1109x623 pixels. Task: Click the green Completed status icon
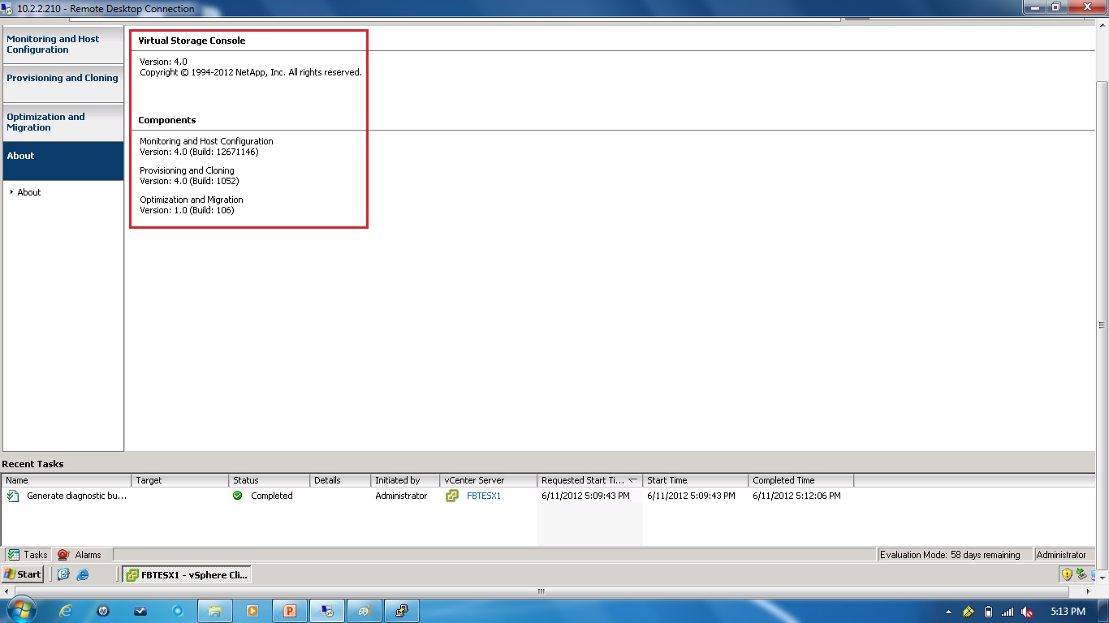tap(235, 496)
